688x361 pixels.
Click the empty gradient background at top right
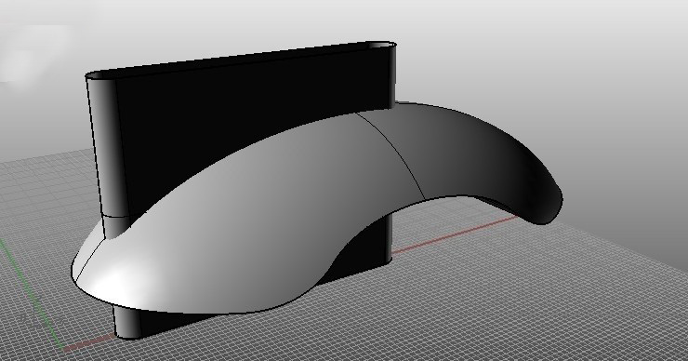click(x=571, y=53)
